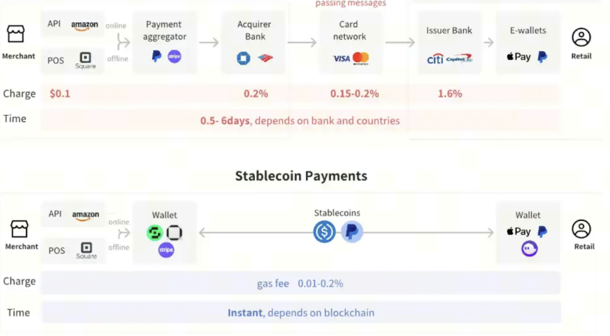610x336 pixels.
Task: Select the Mastercard logo in Card network
Action: [361, 58]
